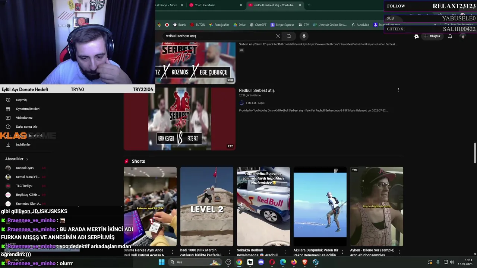Open a new browser tab

tap(309, 5)
